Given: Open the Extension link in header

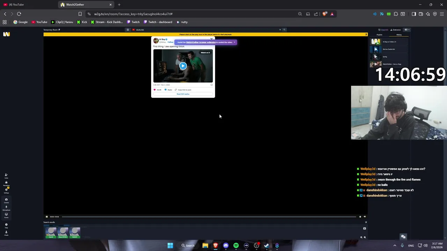Looking at the screenshot, I should (x=396, y=30).
